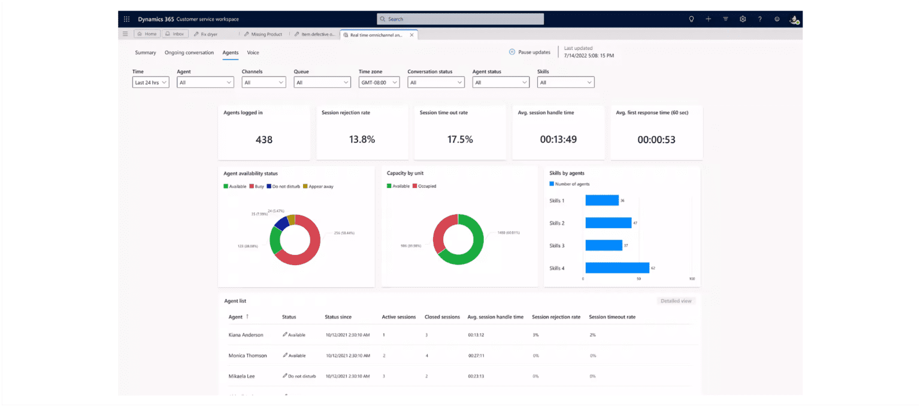Expand the Agent status filter
920x407 pixels.
pyautogui.click(x=501, y=82)
